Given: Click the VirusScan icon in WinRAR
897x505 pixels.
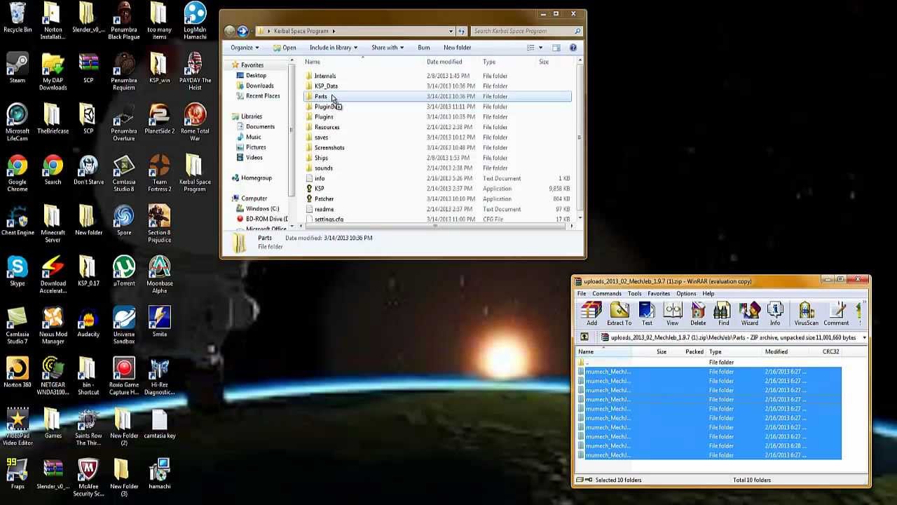Looking at the screenshot, I should (x=806, y=314).
